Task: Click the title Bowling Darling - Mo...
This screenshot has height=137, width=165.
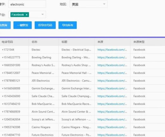Action: (x=76, y=57)
